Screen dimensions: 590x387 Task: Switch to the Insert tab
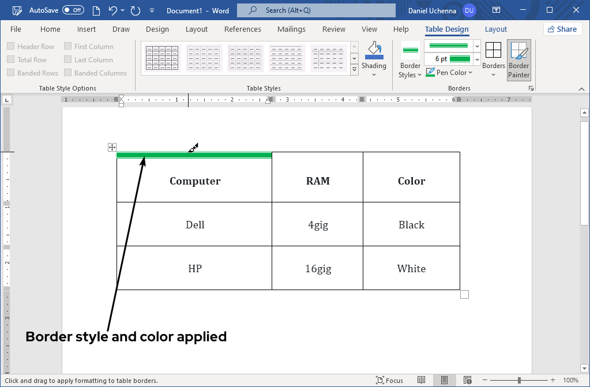(x=87, y=29)
